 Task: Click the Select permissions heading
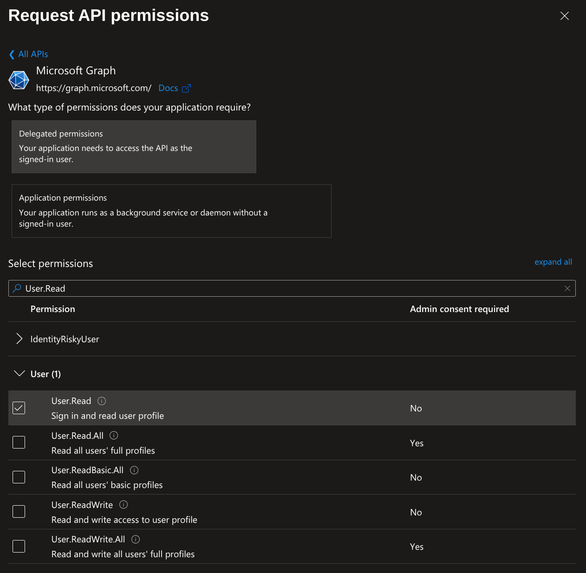(x=51, y=264)
